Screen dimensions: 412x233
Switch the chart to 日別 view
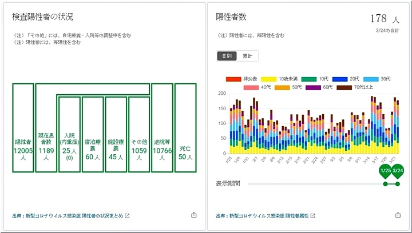click(x=227, y=56)
